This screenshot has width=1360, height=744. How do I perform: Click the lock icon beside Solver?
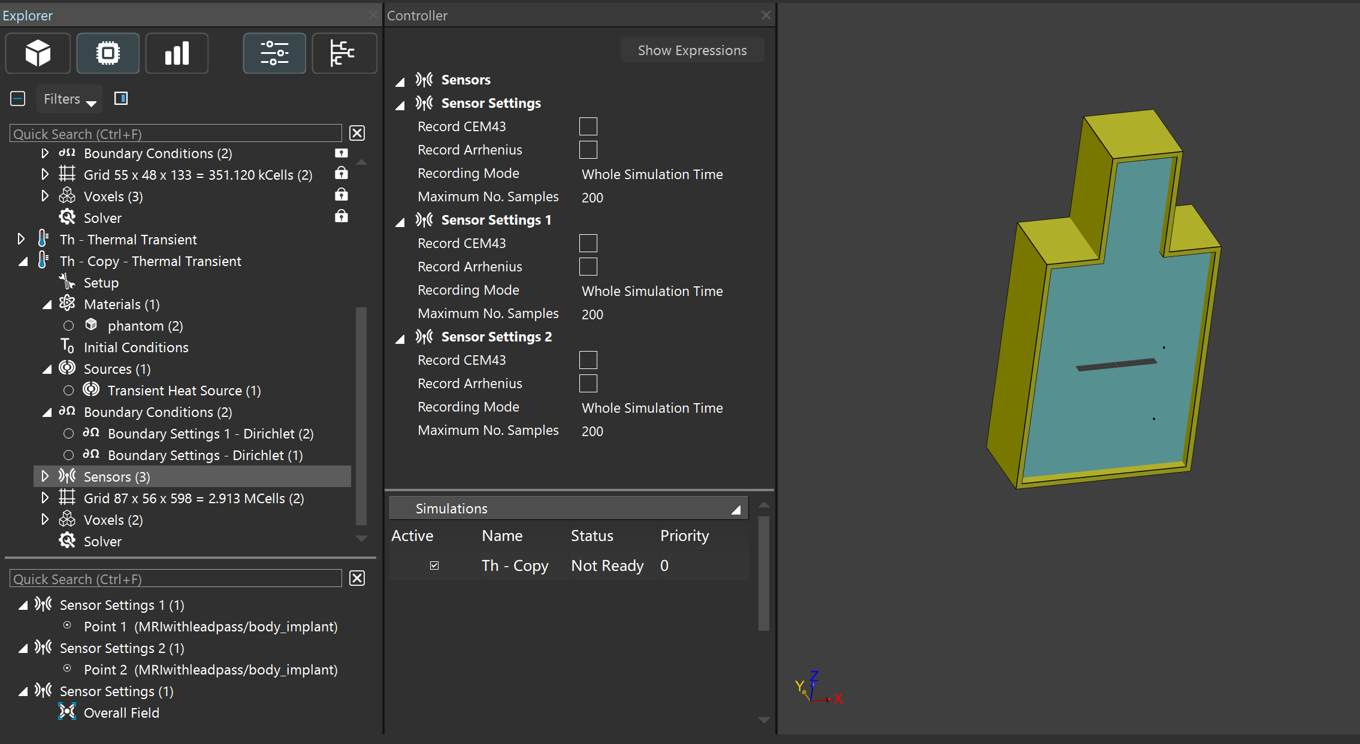(341, 216)
